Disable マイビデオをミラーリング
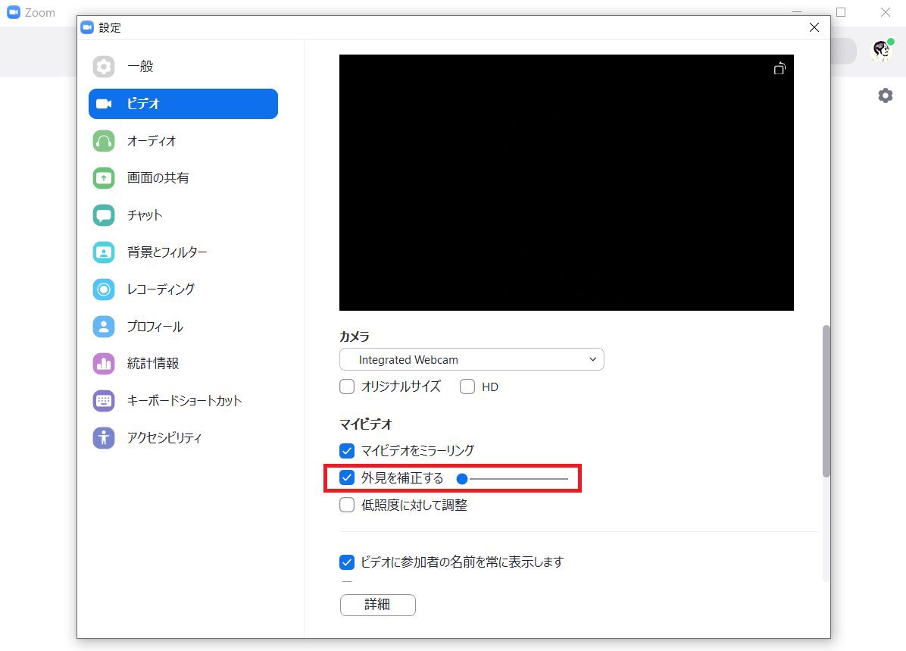Screen dimensions: 906x651 click(347, 451)
